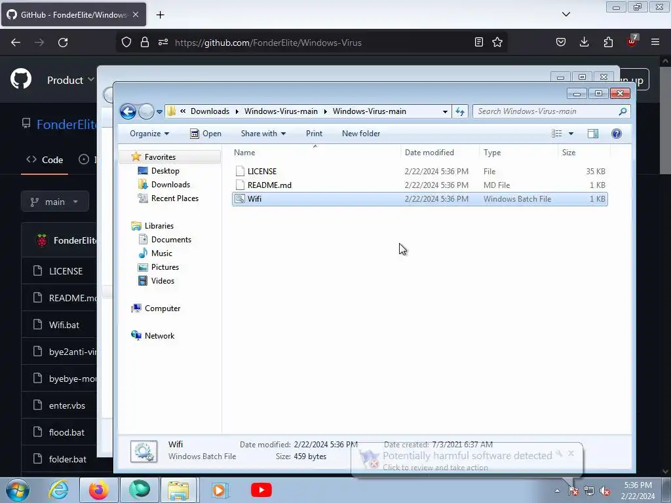Sort files by Size column
Viewport: 671px width, 503px height.
tap(569, 152)
